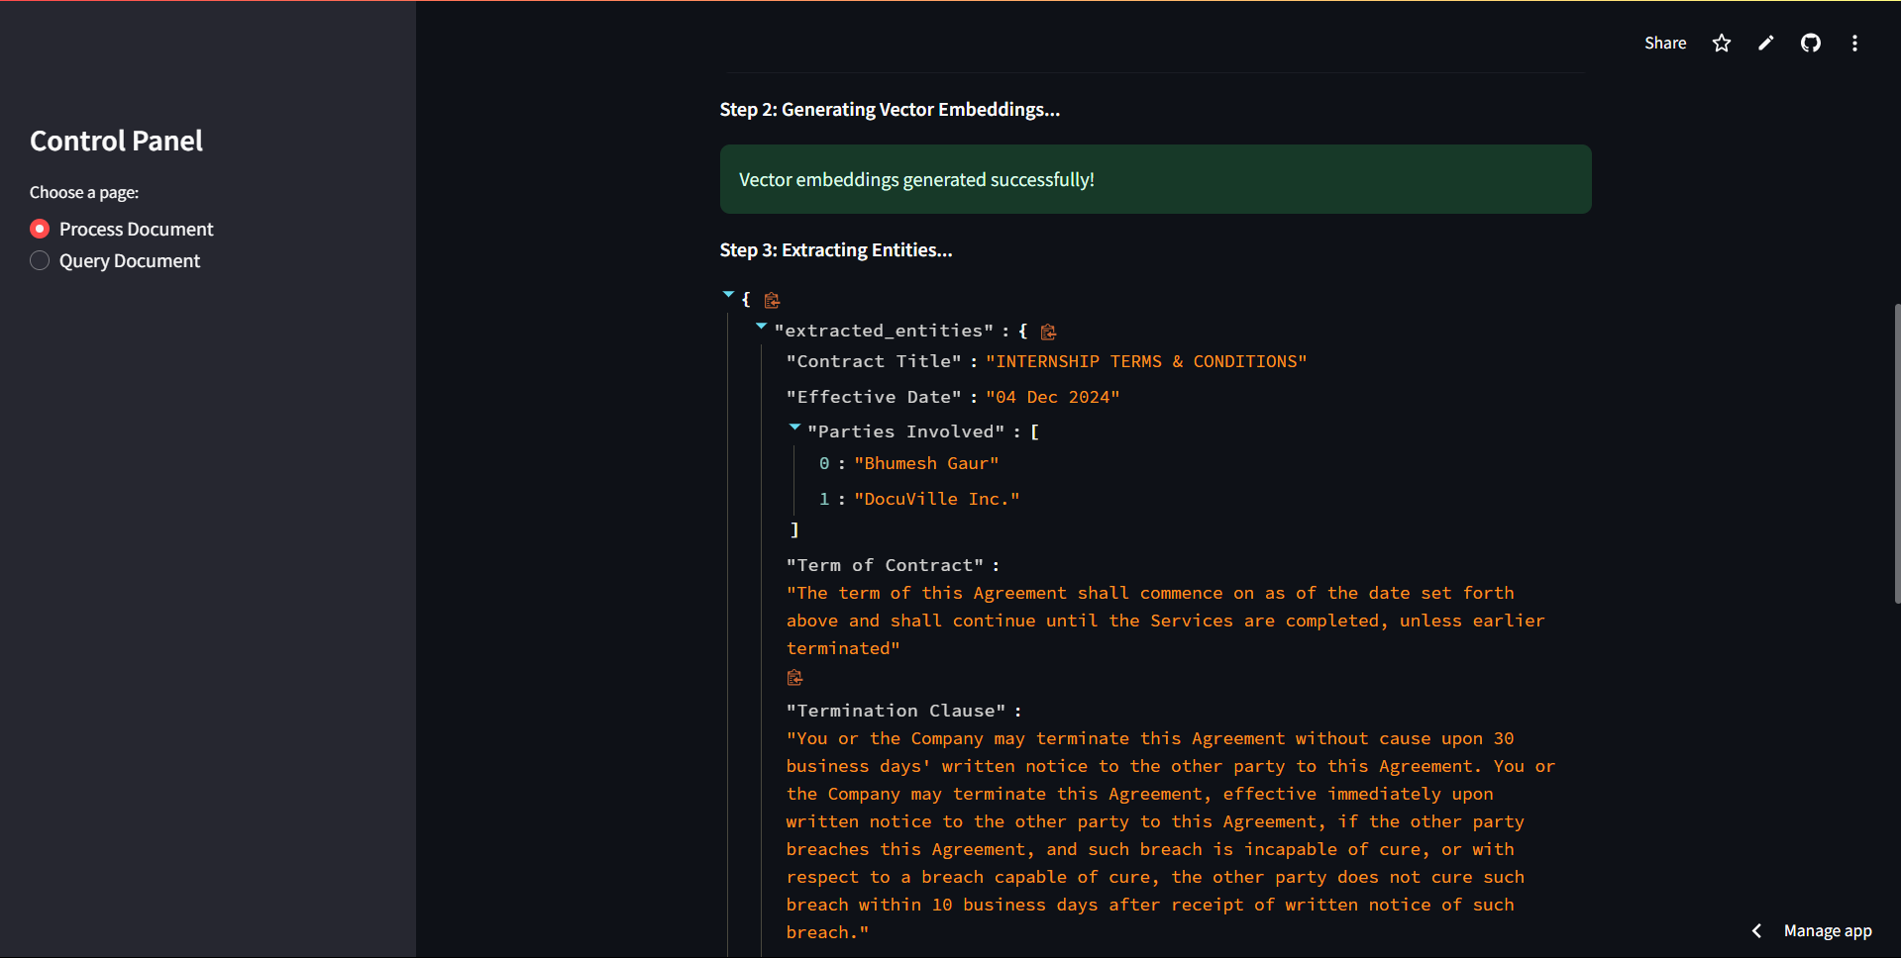Image resolution: width=1901 pixels, height=958 pixels.
Task: Click the DocuVille Inc. party entry
Action: [936, 499]
